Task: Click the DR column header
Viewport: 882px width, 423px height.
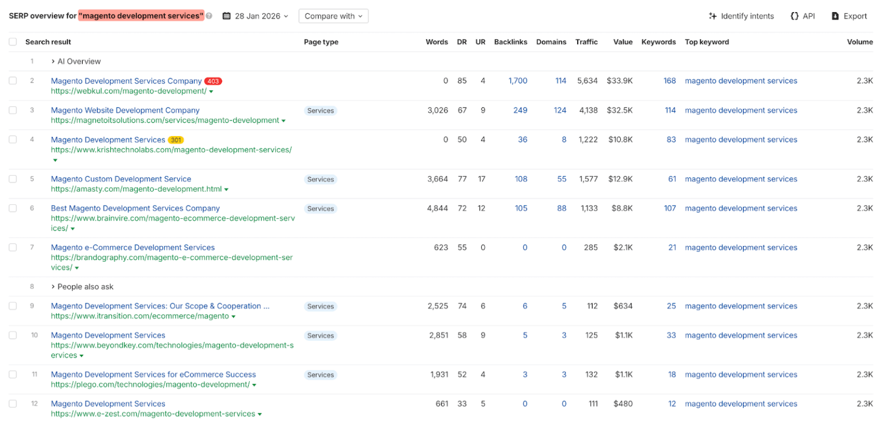Action: [462, 42]
